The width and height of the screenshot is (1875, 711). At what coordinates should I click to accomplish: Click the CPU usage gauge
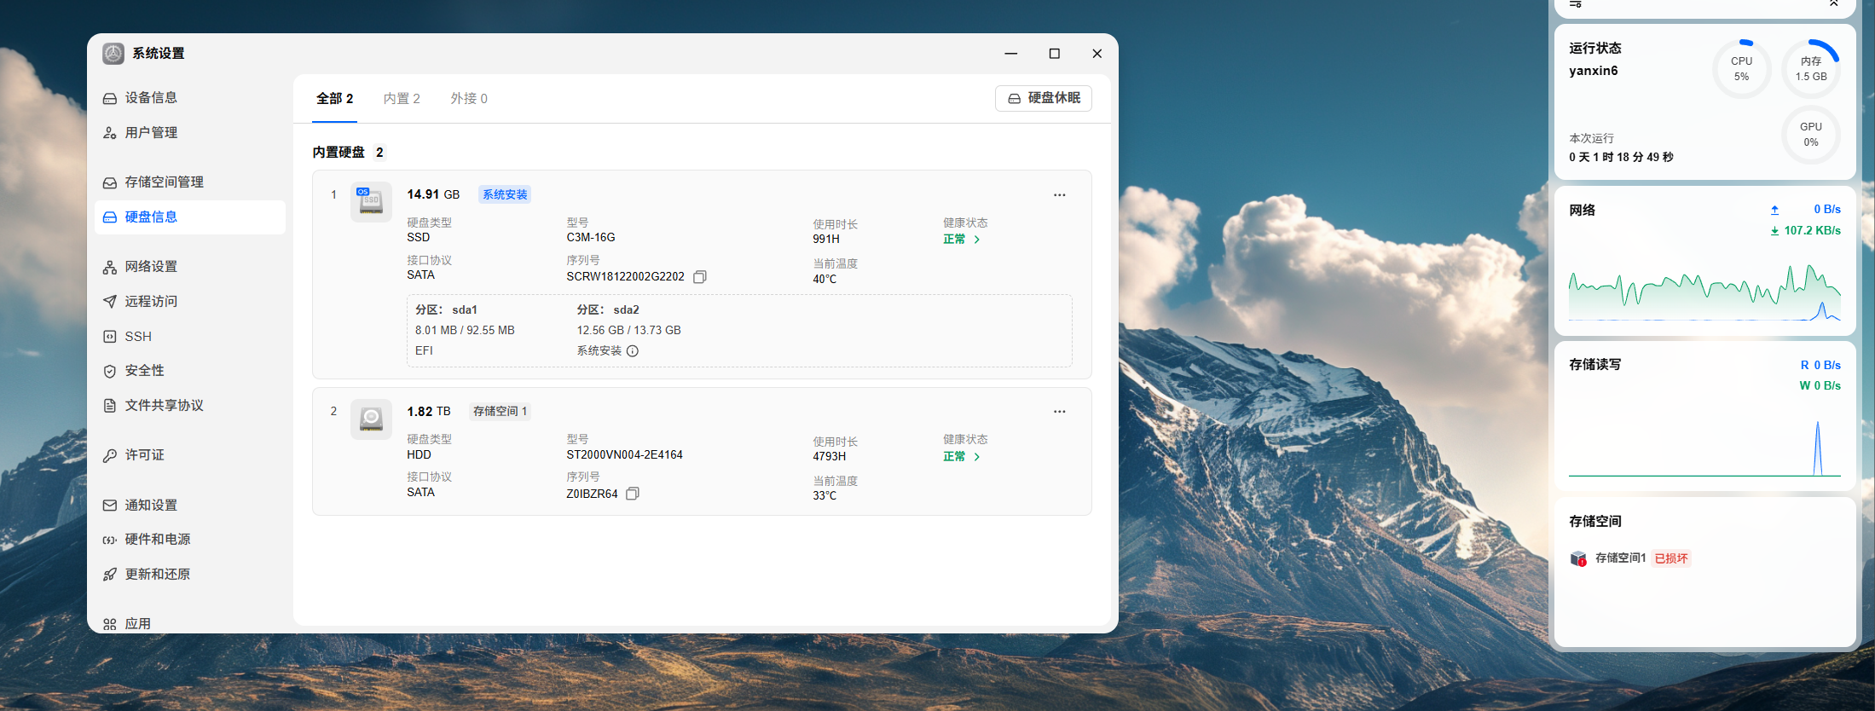pyautogui.click(x=1741, y=69)
